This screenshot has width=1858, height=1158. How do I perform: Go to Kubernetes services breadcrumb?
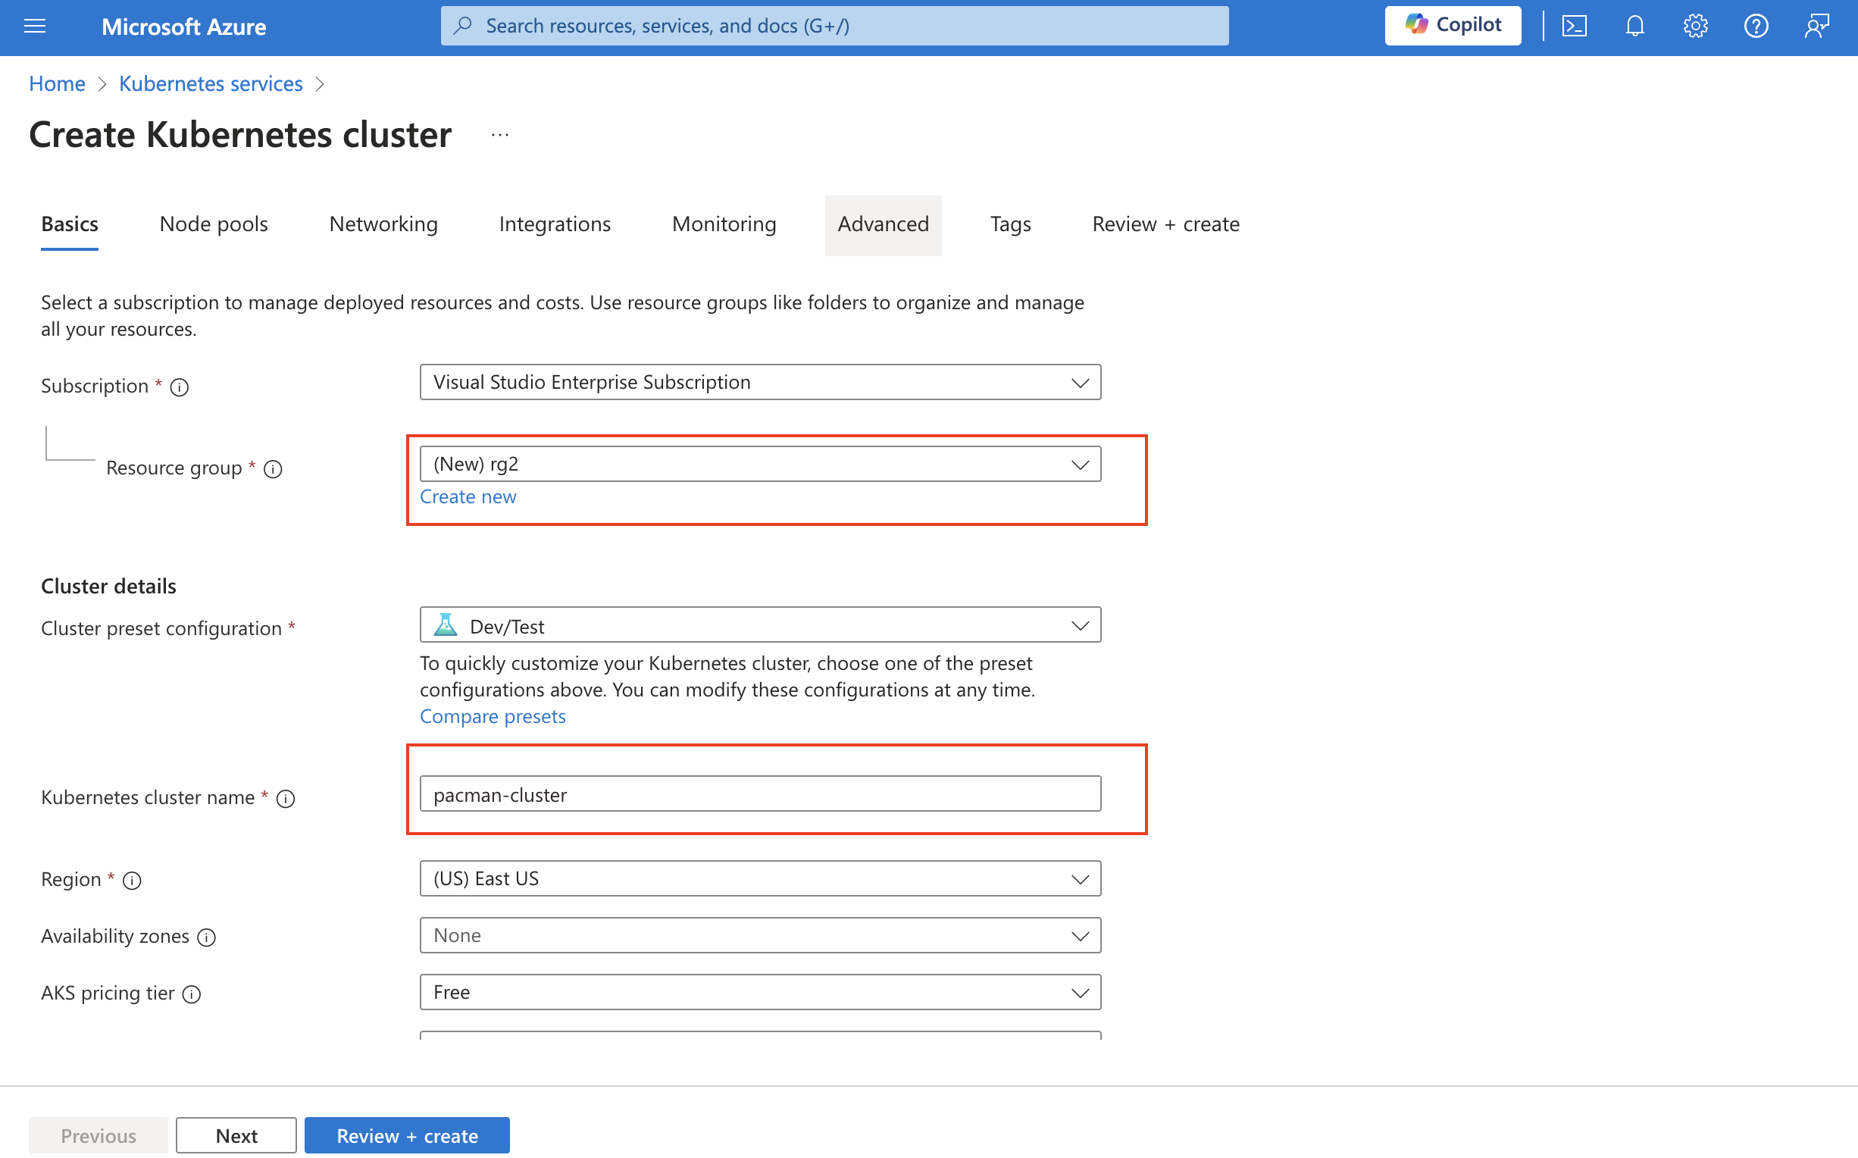[211, 83]
